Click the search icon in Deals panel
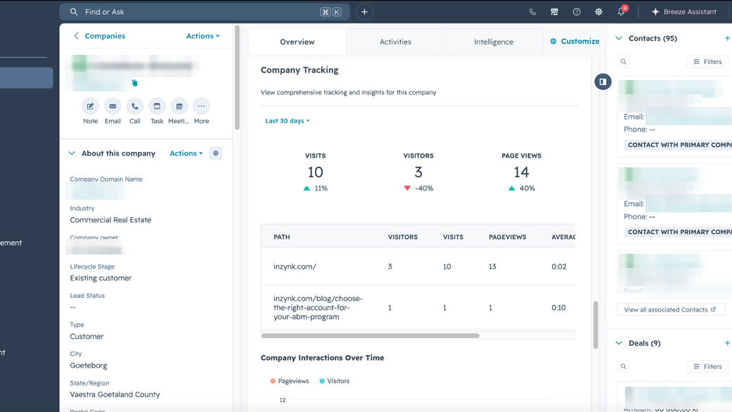Screen dimensions: 732x412 click(x=623, y=366)
